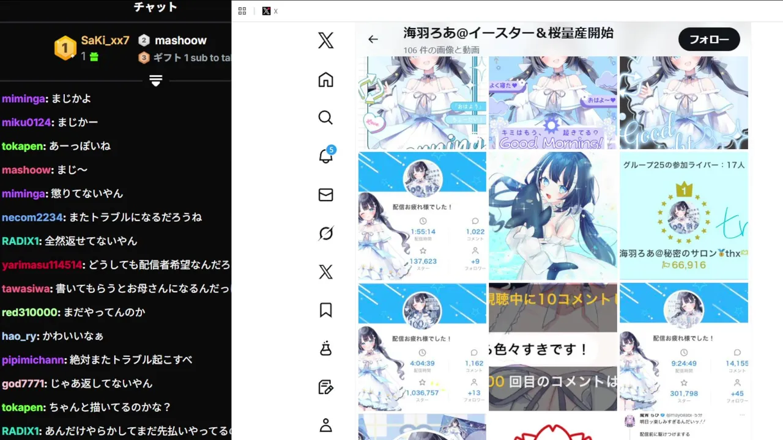Click username hao_ry in chat
The image size is (783, 440).
tap(20, 336)
